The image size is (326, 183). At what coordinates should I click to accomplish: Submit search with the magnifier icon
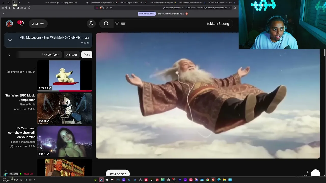106,24
